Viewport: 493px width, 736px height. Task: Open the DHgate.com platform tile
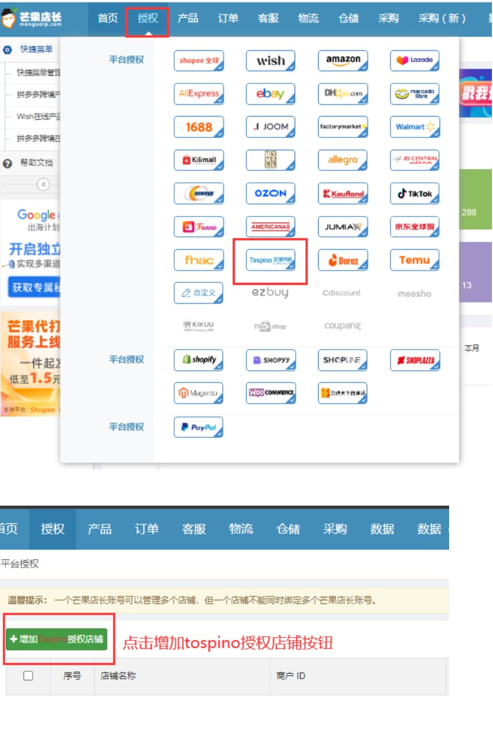pos(343,94)
